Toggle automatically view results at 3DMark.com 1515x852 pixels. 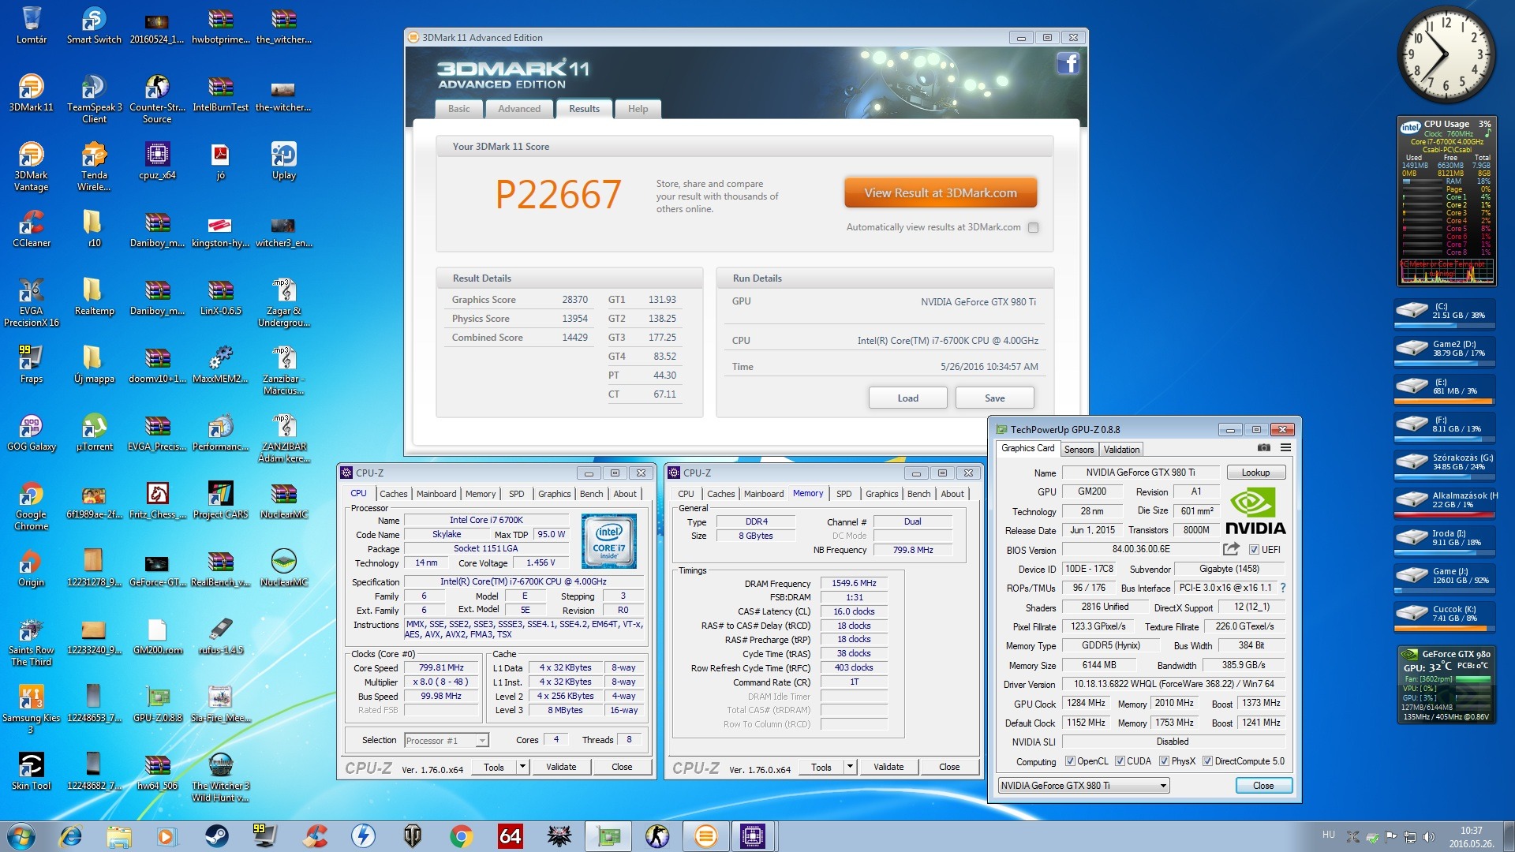[x=1033, y=227]
